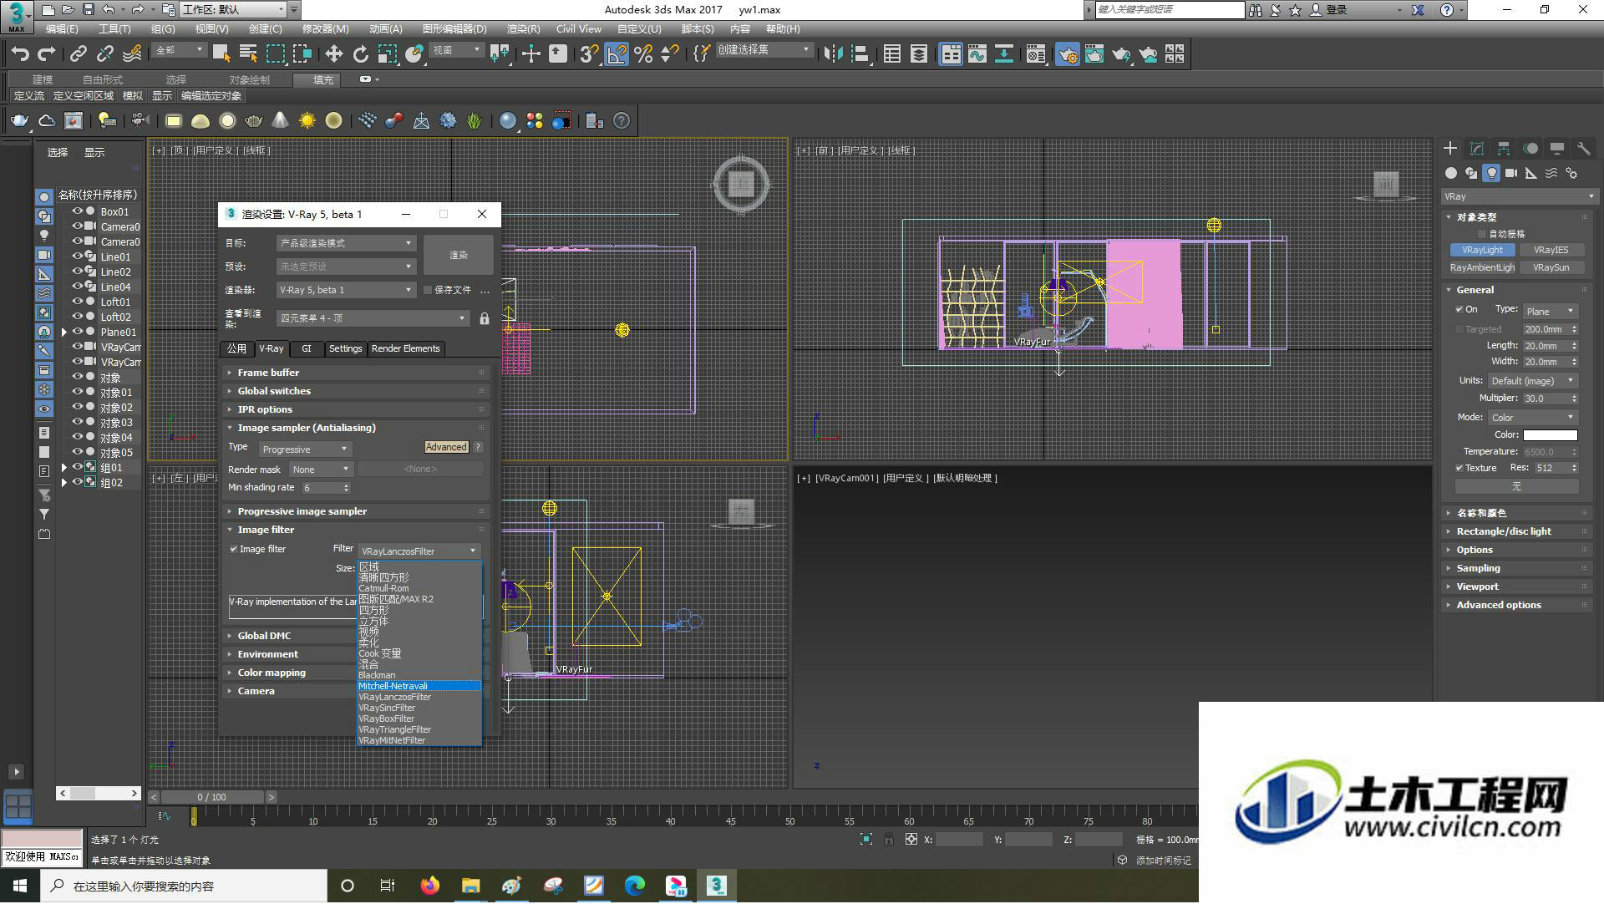Select the Lights category icon
The width and height of the screenshot is (1604, 904).
coord(1491,173)
